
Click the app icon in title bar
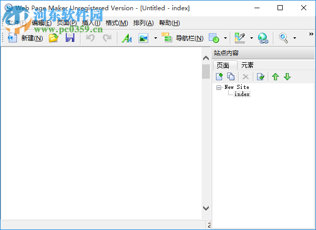point(8,8)
